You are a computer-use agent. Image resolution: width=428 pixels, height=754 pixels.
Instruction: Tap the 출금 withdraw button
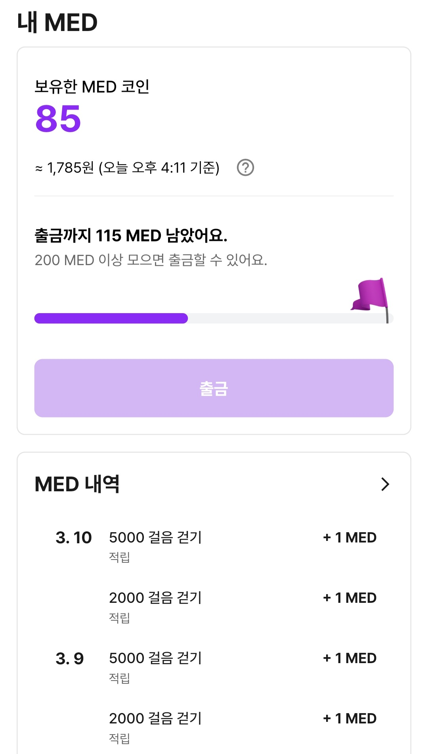[214, 388]
